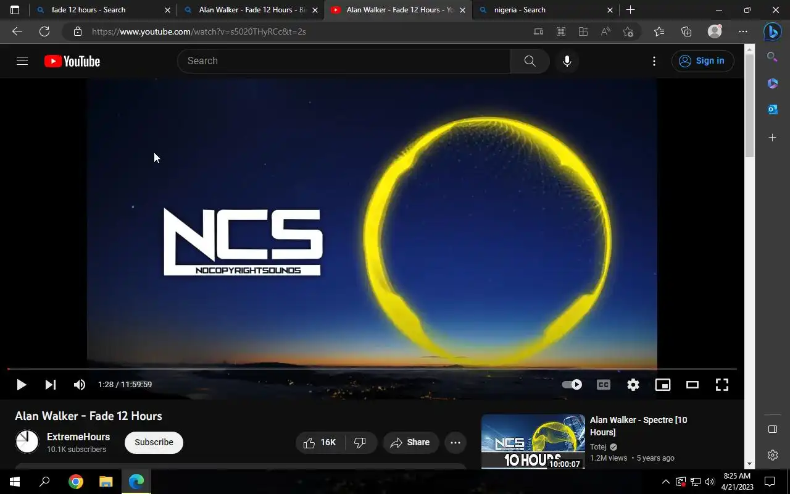Refresh the current page
The image size is (790, 494).
(x=44, y=31)
